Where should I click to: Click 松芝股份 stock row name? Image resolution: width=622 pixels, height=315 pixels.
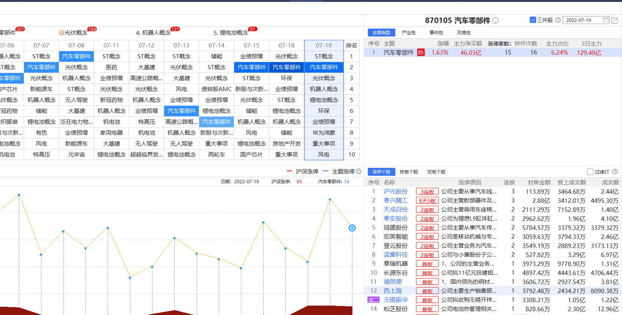coord(396,309)
